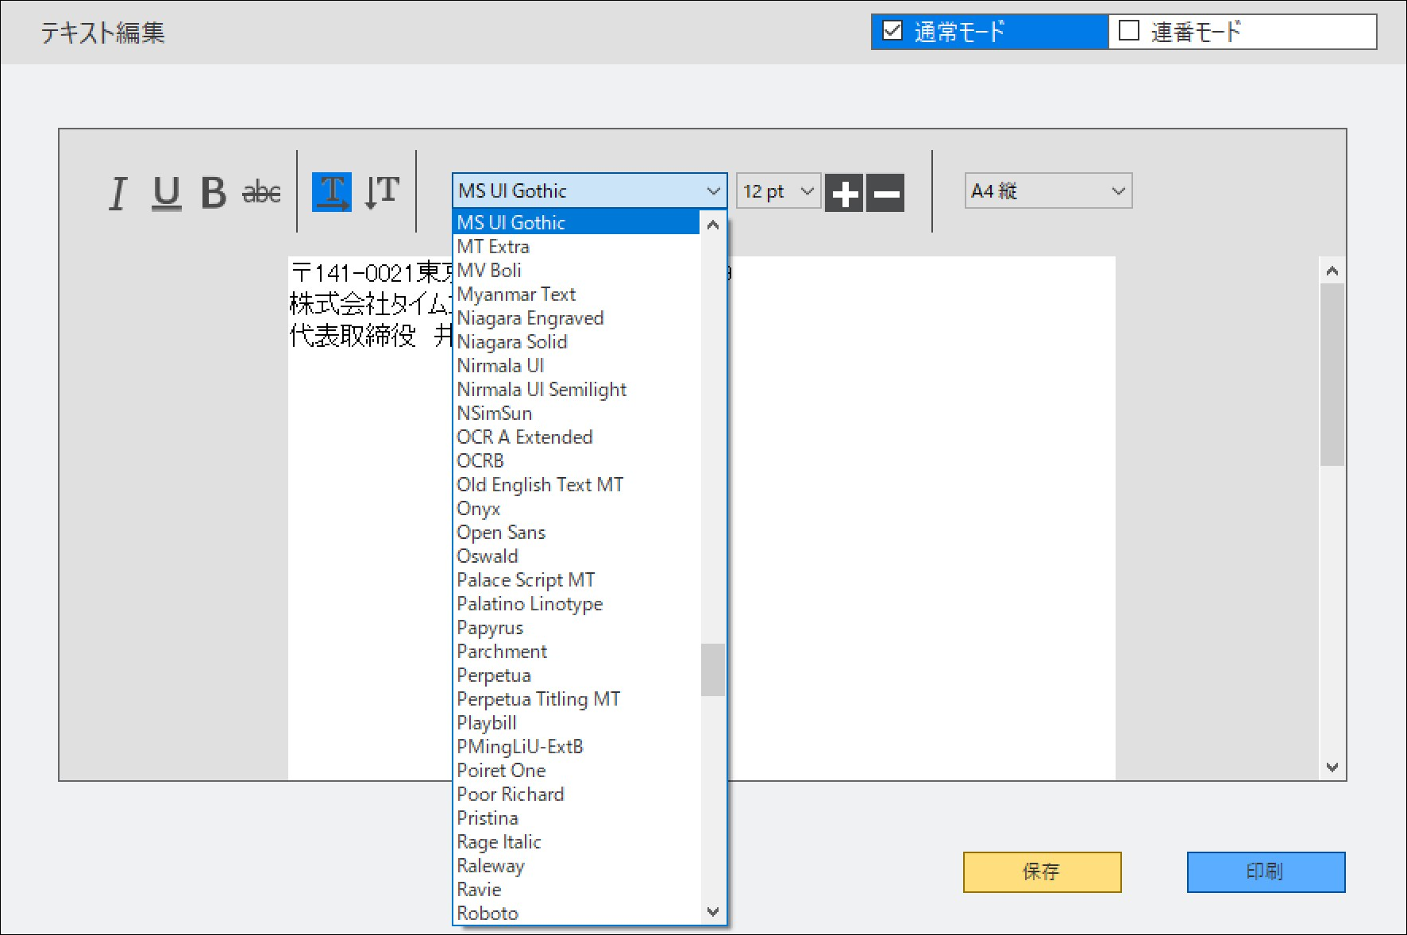The width and height of the screenshot is (1407, 935).
Task: Choose Myanmar Text font
Action: (577, 294)
